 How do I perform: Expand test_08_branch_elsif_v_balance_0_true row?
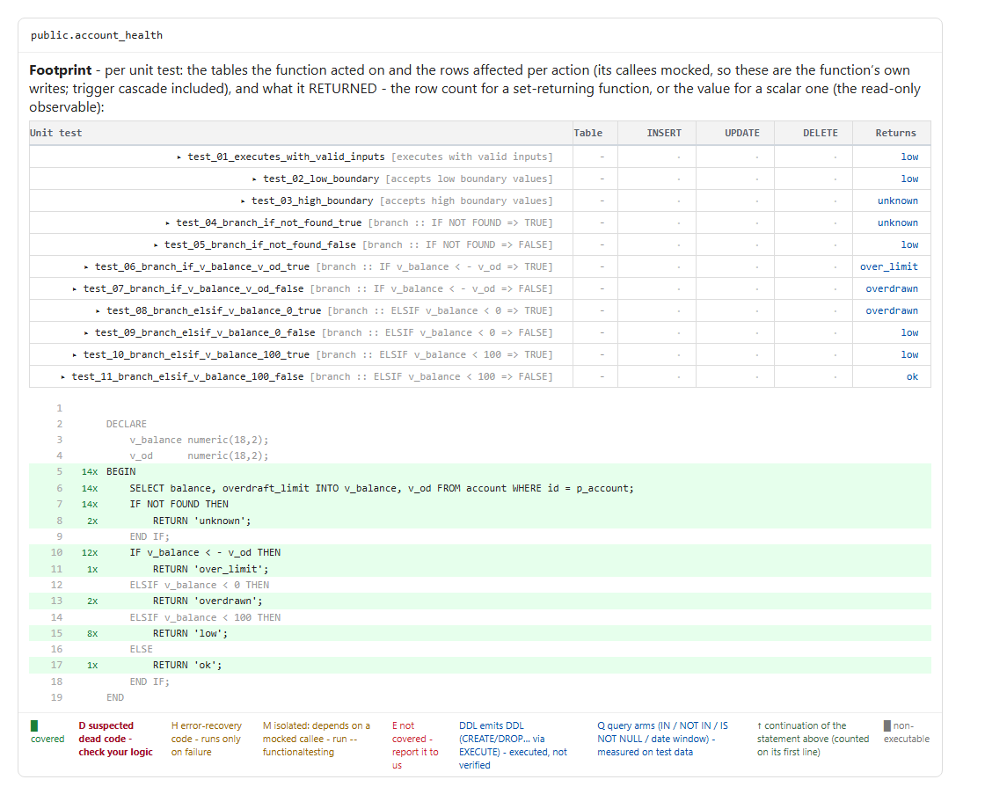(98, 311)
